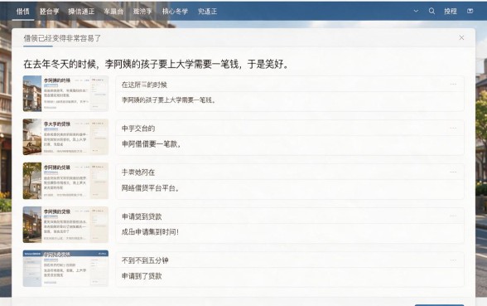Select the 借债已经变得非常容易了 dialog tab
The height and width of the screenshot is (306, 487).
tap(62, 38)
